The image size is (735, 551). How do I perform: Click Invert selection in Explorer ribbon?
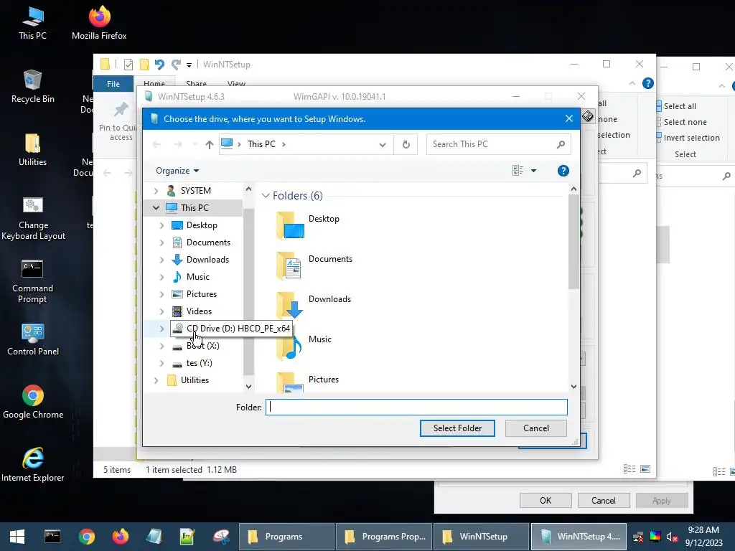[x=688, y=138]
